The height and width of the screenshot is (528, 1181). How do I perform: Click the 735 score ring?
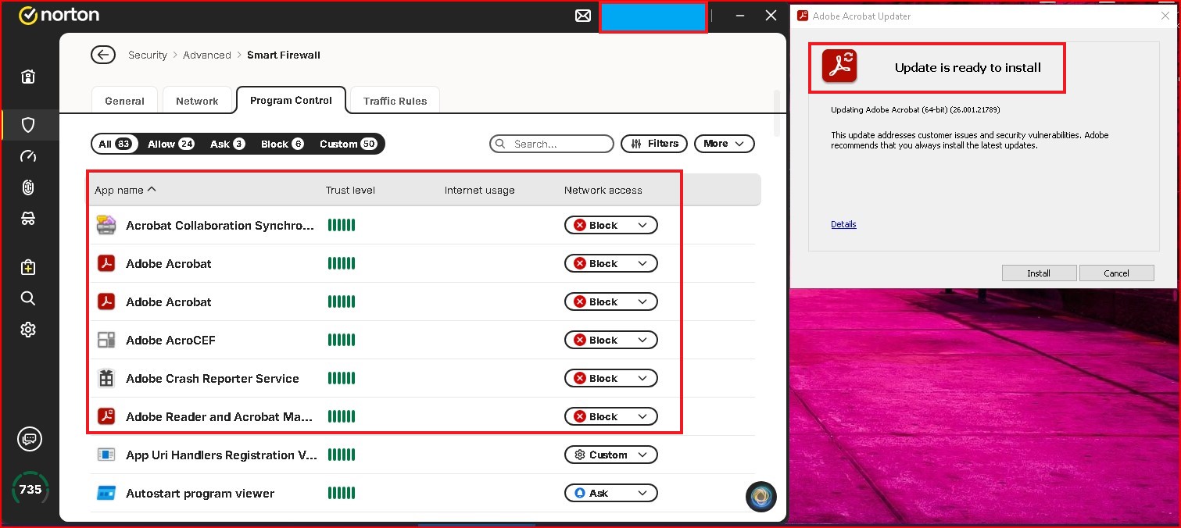30,490
